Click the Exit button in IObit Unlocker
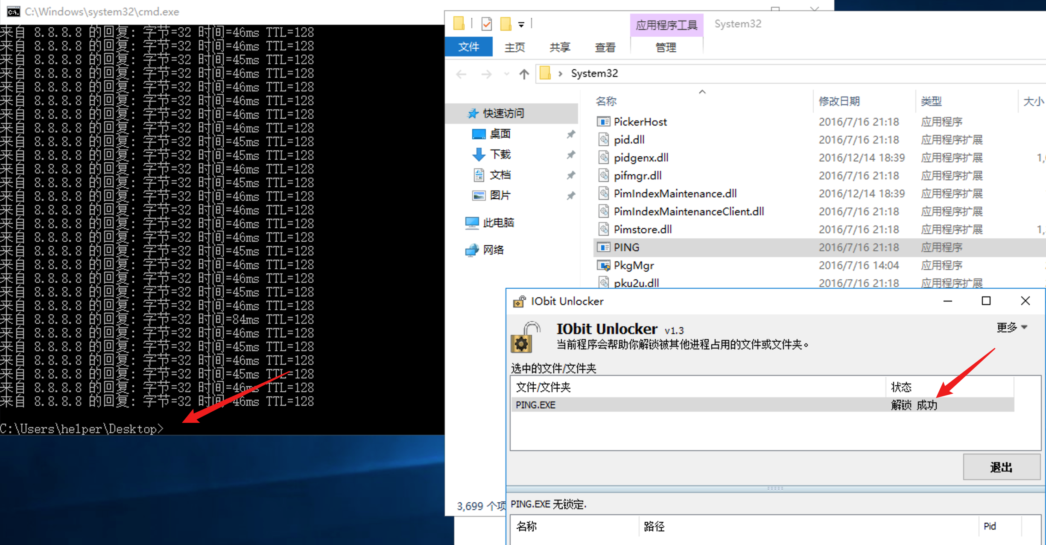This screenshot has width=1046, height=545. click(x=1001, y=467)
